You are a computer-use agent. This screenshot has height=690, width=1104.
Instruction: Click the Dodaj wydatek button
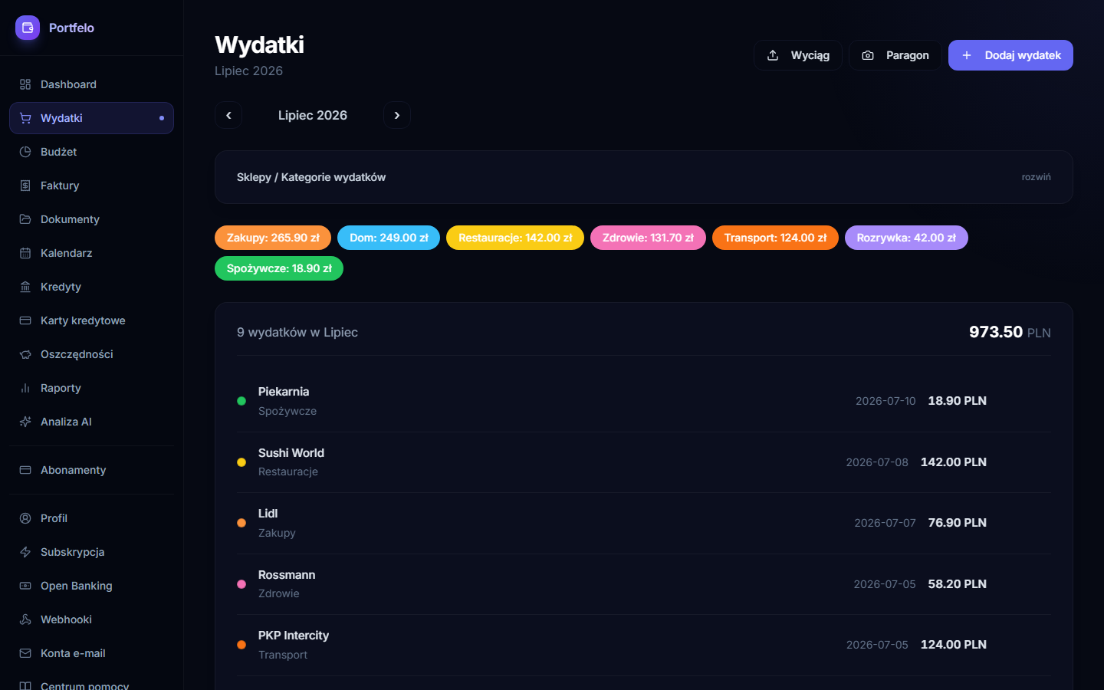click(1010, 55)
